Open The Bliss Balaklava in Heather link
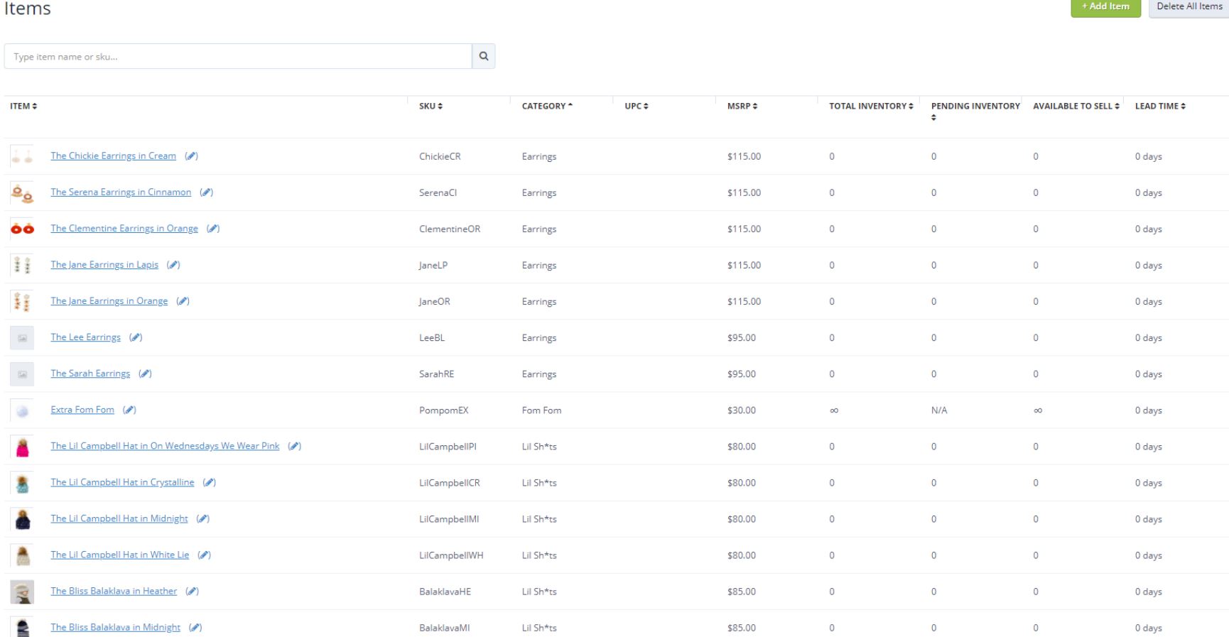 click(114, 590)
